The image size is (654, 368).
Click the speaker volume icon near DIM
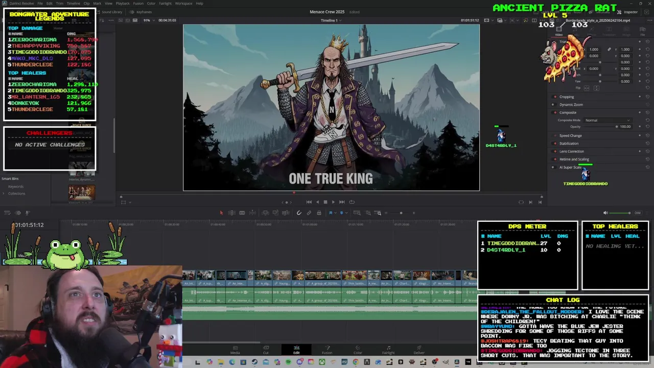click(x=605, y=213)
